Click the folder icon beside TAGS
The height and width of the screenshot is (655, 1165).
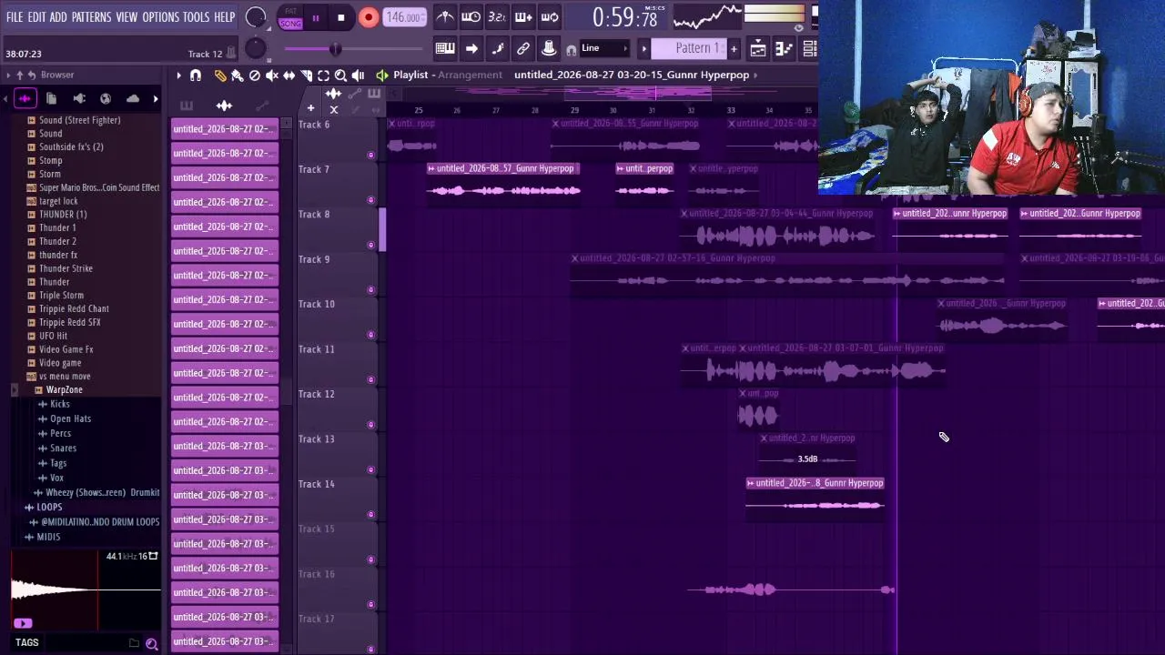pyautogui.click(x=134, y=643)
